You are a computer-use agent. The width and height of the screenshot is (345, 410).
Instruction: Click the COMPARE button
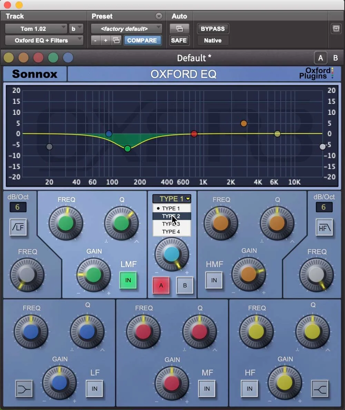(x=142, y=40)
